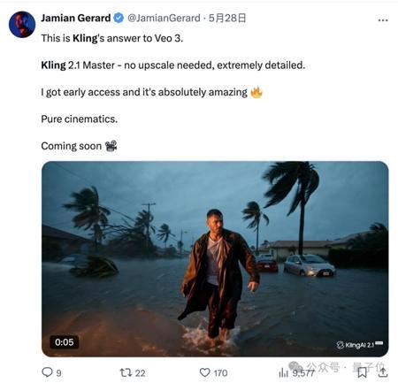Click the reply speech bubble icon
Image resolution: width=398 pixels, height=383 pixels.
point(47,372)
